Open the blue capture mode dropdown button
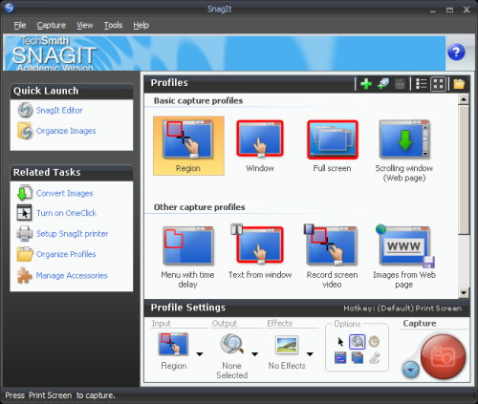The image size is (478, 404). 411,370
